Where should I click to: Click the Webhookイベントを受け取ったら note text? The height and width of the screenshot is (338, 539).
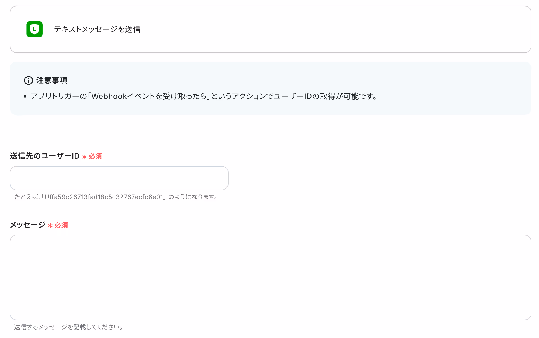pos(149,97)
